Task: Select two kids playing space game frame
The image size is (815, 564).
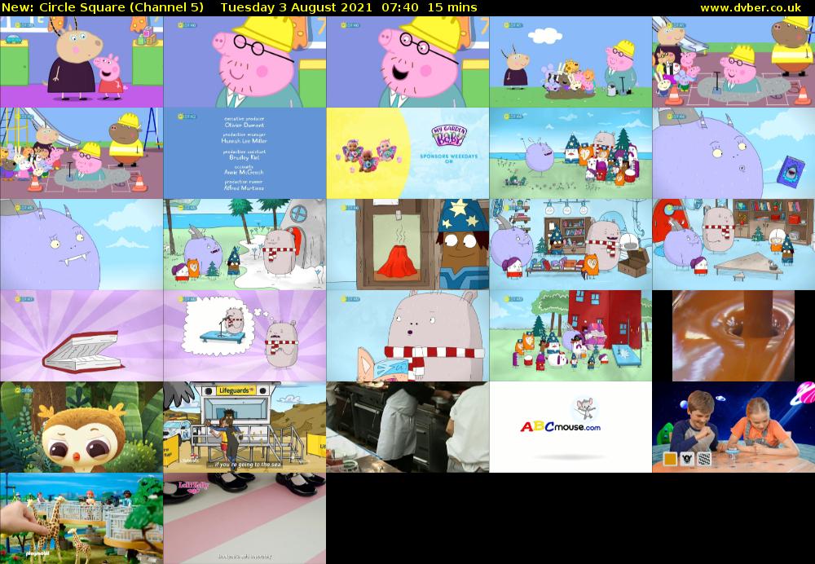Action: [734, 427]
